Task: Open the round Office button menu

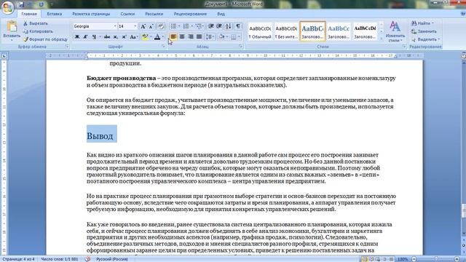Action: 8,7
